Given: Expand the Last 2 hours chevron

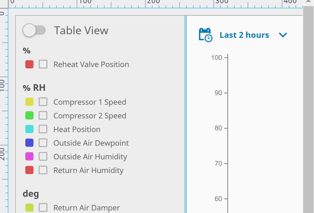Looking at the screenshot, I should (283, 35).
